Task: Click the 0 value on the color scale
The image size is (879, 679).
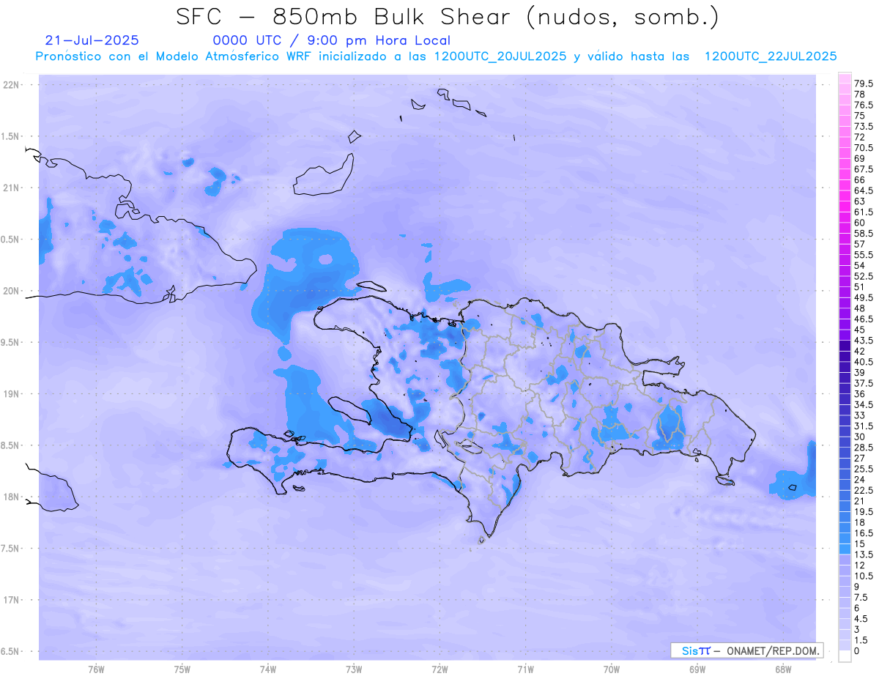Action: pos(856,651)
